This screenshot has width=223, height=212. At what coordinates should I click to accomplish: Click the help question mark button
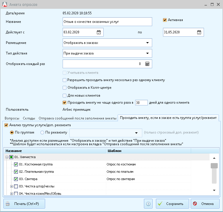[x=148, y=204]
